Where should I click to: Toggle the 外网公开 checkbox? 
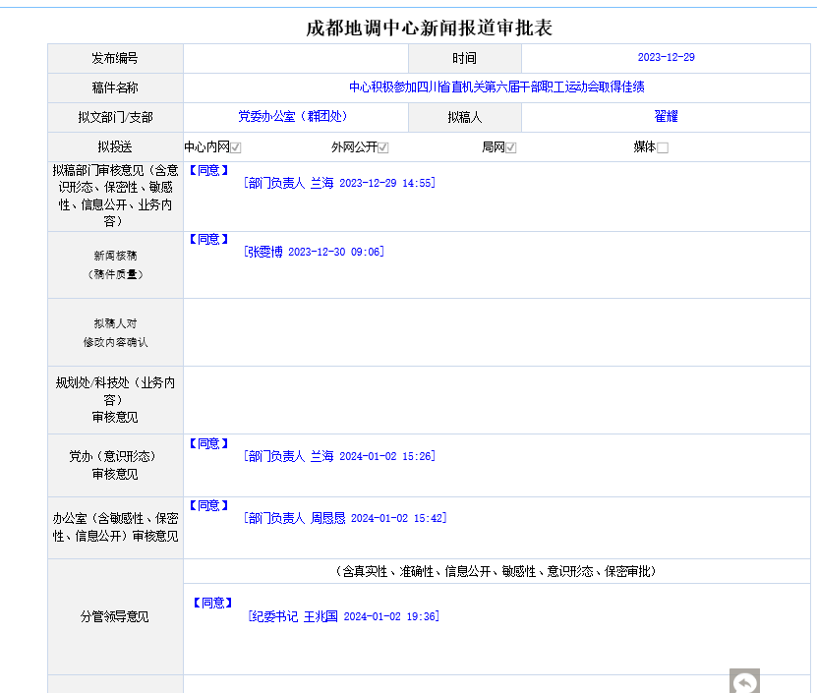(383, 148)
